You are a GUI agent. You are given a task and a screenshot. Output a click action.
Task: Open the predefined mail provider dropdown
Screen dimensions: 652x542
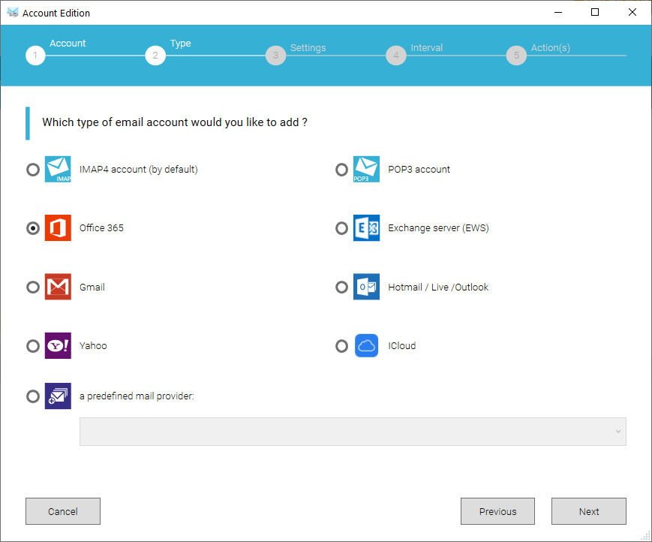tap(353, 432)
